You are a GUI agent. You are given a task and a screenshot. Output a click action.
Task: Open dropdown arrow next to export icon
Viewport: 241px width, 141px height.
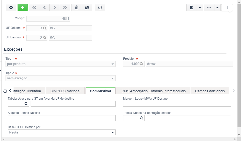[x=200, y=8]
